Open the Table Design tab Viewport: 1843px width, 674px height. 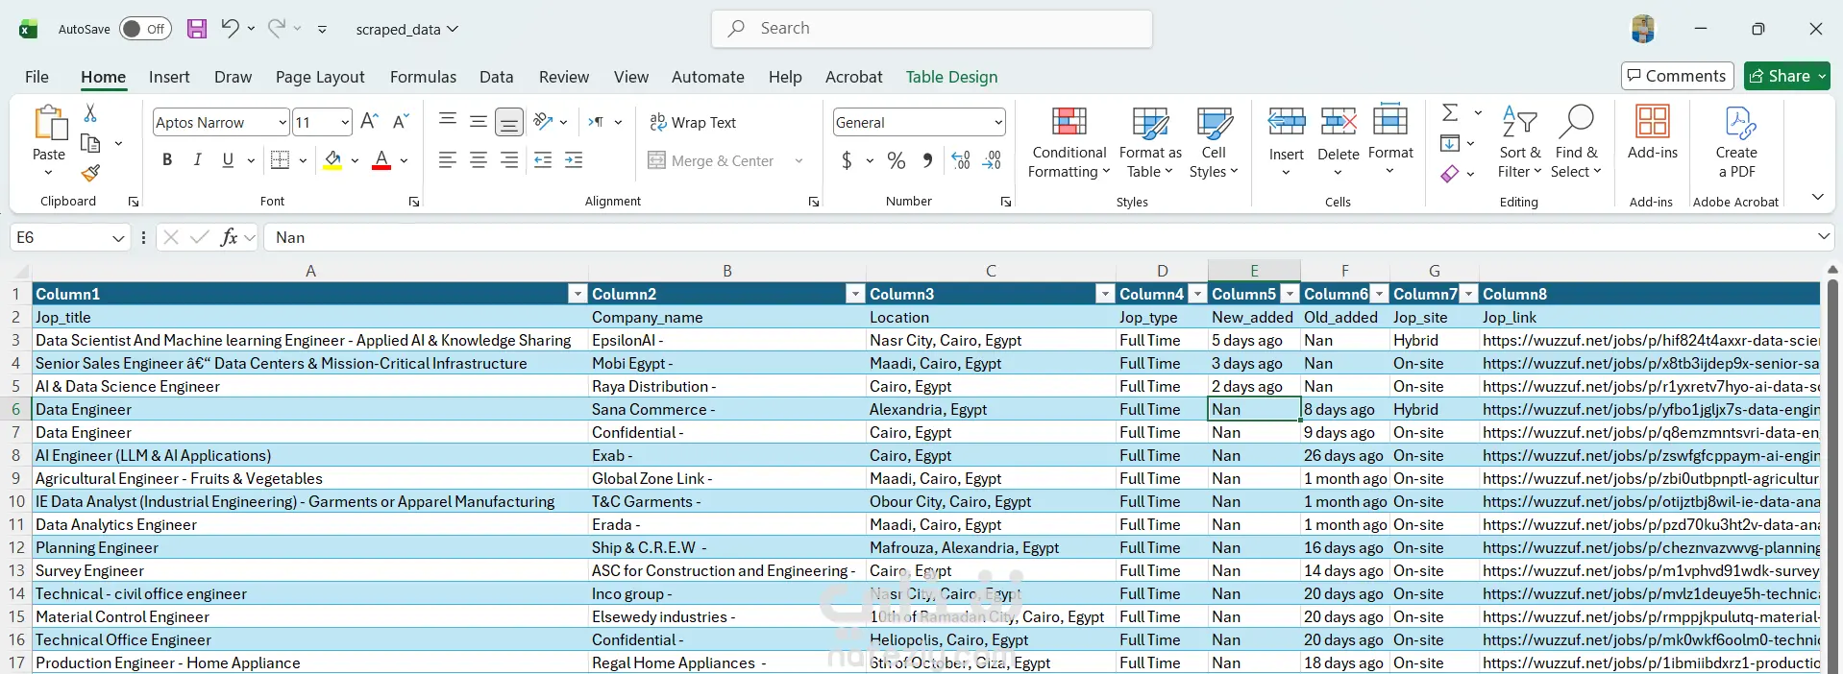[951, 77]
